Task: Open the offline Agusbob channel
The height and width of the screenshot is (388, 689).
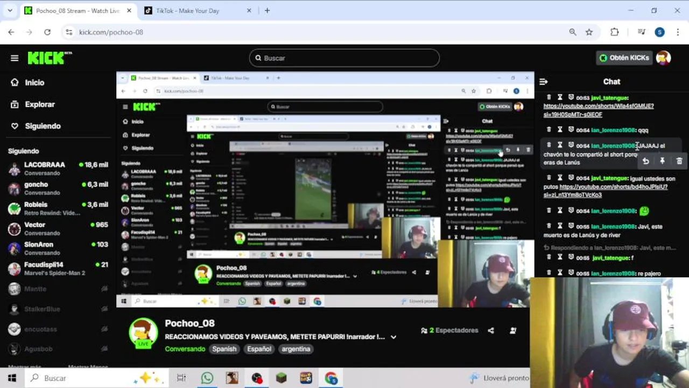Action: pyautogui.click(x=58, y=349)
